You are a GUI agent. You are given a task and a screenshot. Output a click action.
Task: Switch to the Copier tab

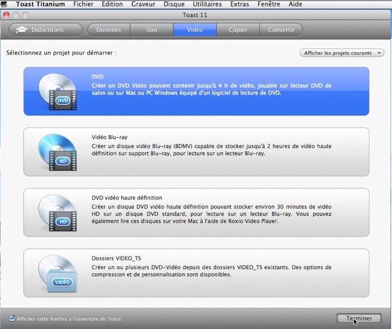[238, 30]
